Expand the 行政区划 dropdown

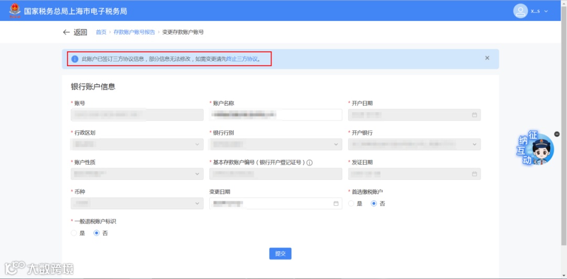click(137, 145)
